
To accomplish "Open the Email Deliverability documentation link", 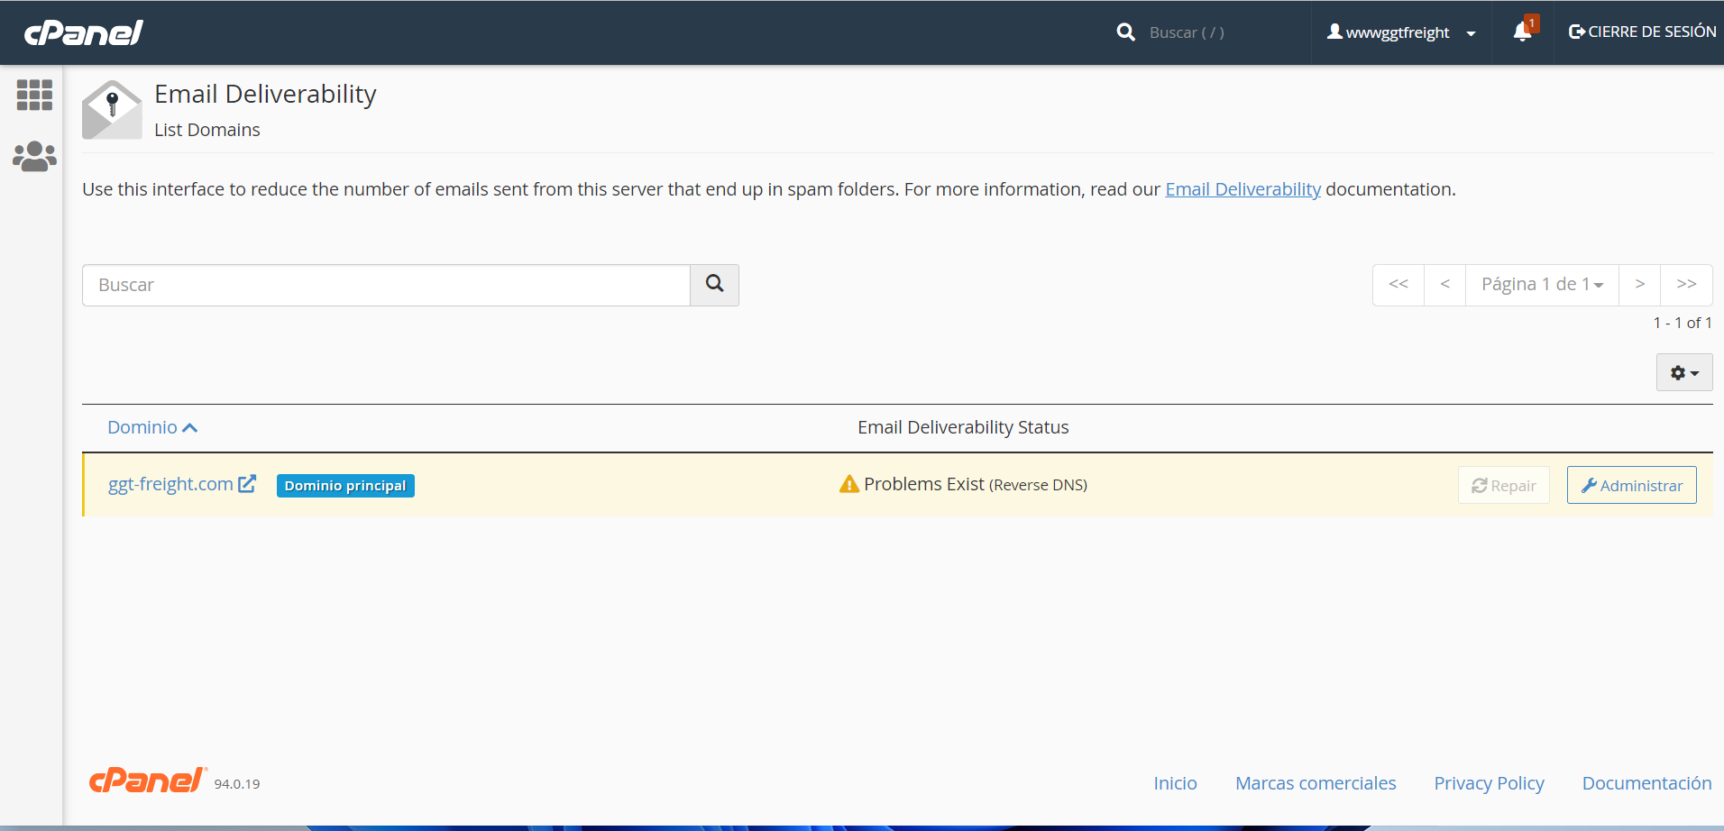I will [x=1243, y=189].
